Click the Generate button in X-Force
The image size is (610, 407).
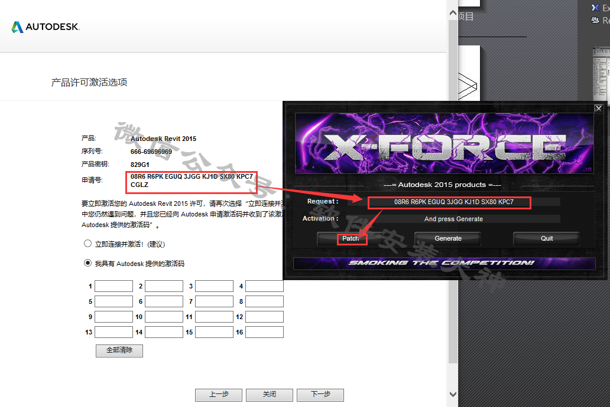[448, 238]
